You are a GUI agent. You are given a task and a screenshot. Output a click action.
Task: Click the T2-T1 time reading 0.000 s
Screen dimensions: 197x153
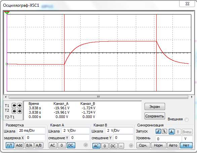click(35, 117)
